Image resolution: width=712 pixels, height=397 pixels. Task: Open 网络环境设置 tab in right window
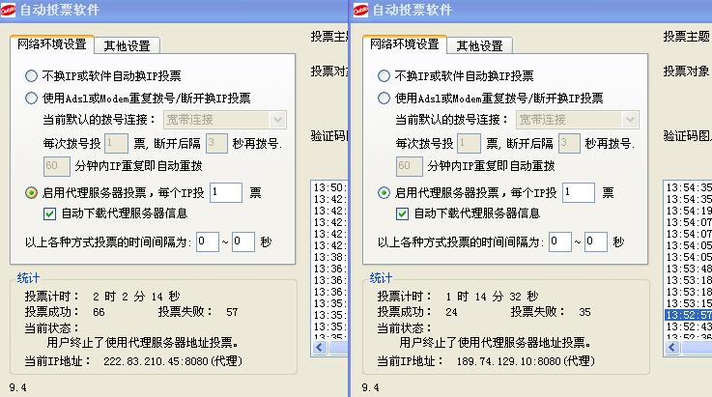click(404, 44)
